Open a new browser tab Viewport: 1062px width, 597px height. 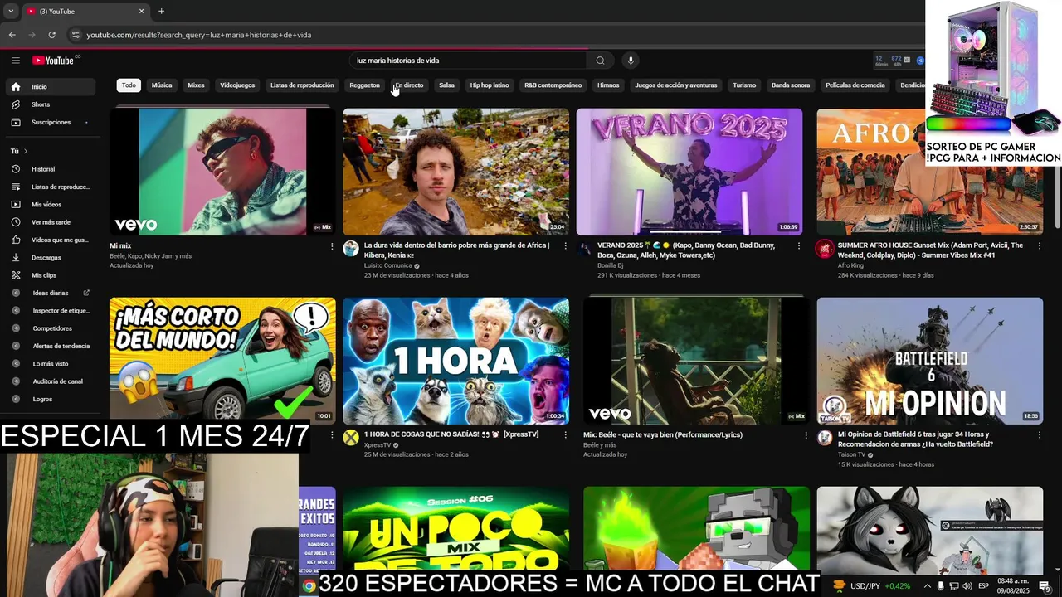point(161,11)
